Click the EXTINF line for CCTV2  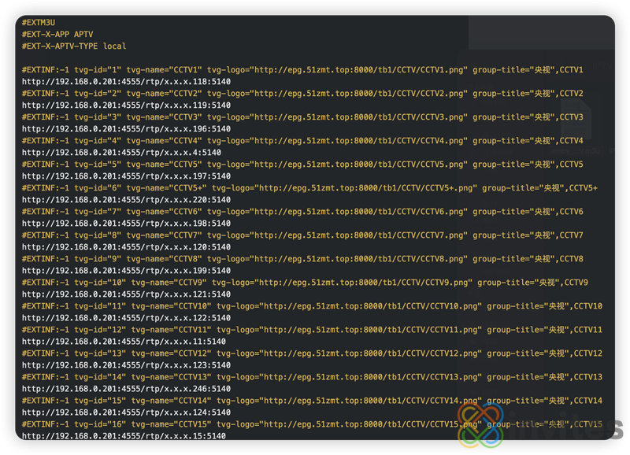click(x=302, y=94)
